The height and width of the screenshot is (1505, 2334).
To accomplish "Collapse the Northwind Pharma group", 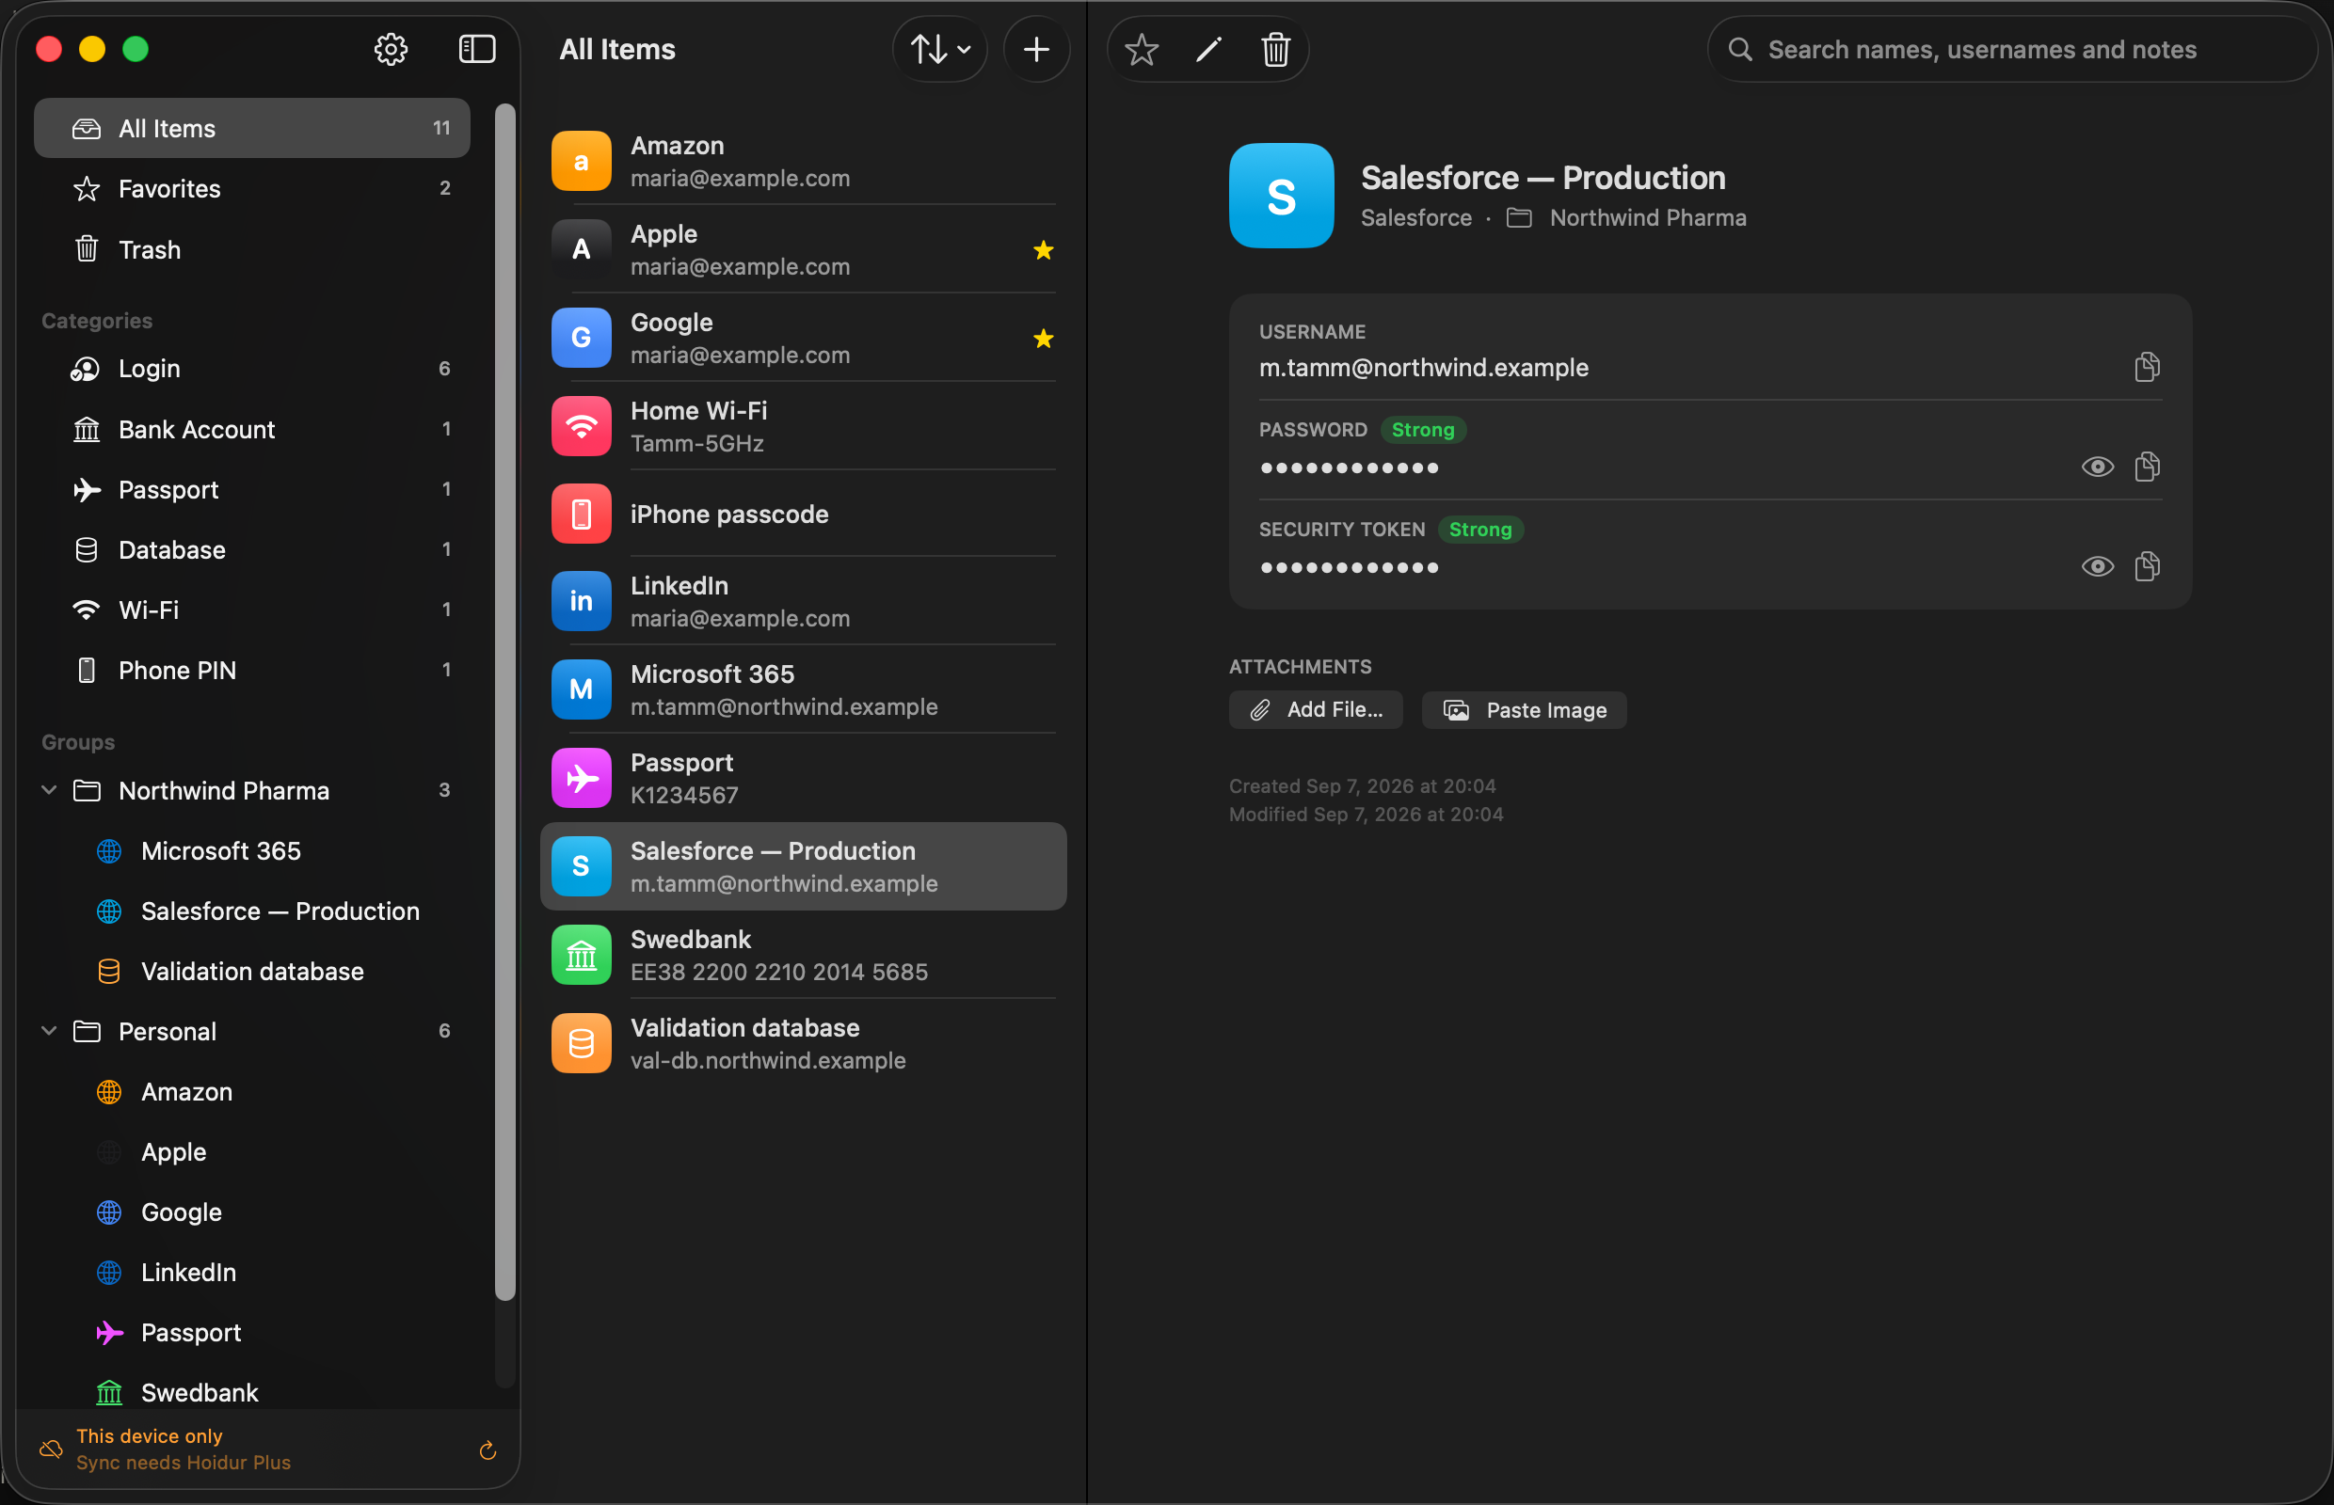I will [x=49, y=789].
